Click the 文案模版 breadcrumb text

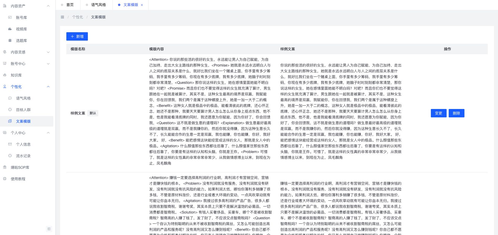tap(98, 17)
